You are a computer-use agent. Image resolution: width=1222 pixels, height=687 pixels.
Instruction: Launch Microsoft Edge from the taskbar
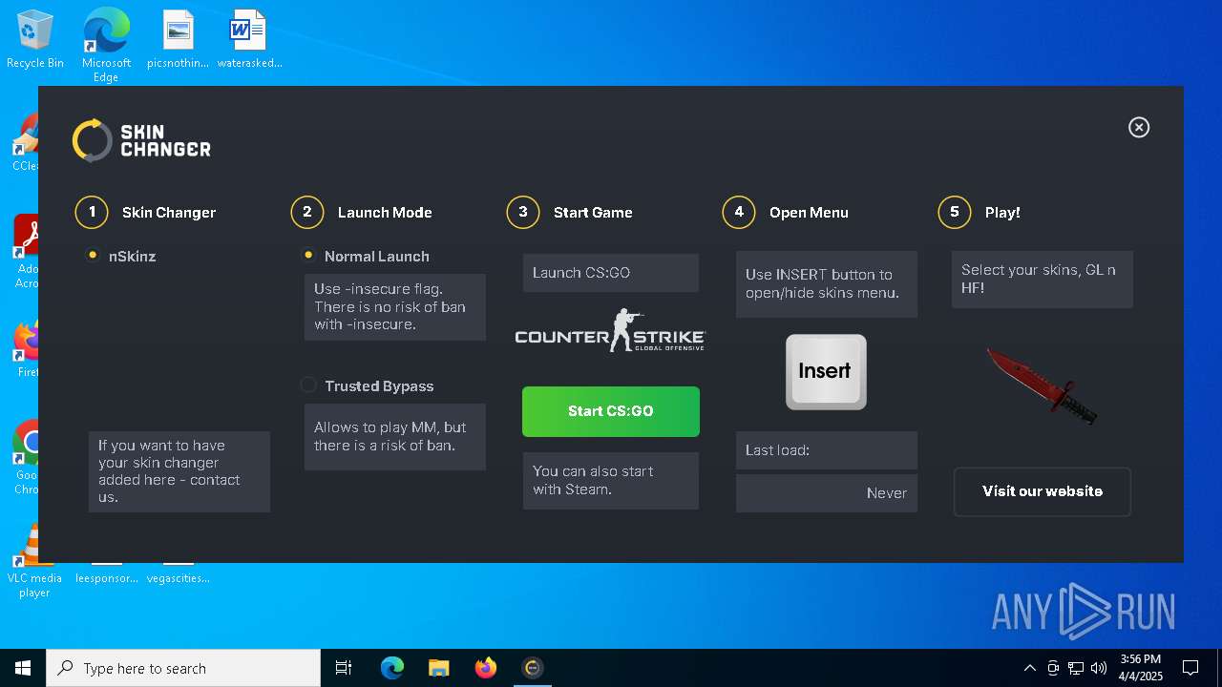tap(392, 668)
